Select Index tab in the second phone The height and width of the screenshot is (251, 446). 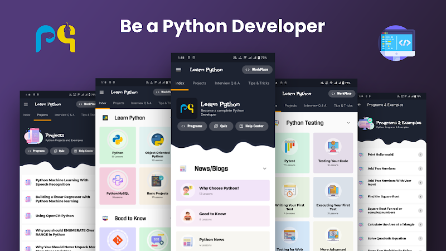[103, 103]
